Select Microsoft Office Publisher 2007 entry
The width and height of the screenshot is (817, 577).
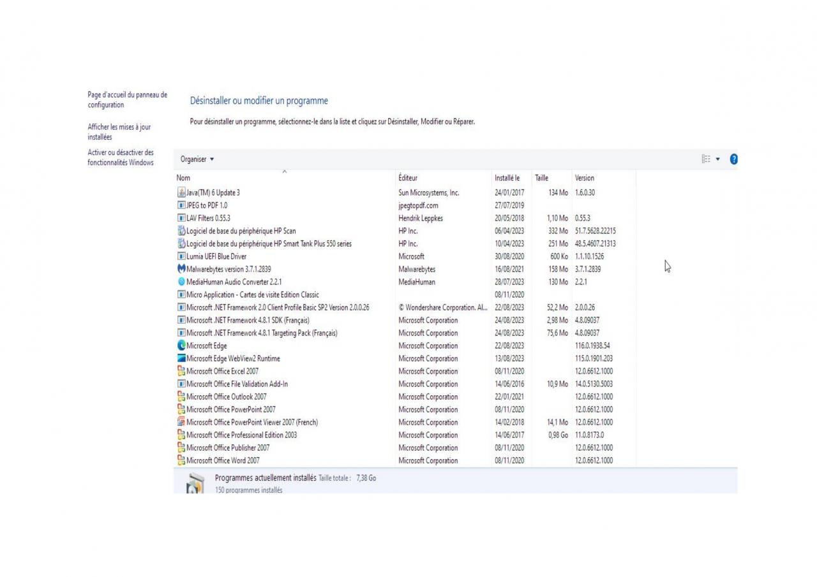(228, 448)
